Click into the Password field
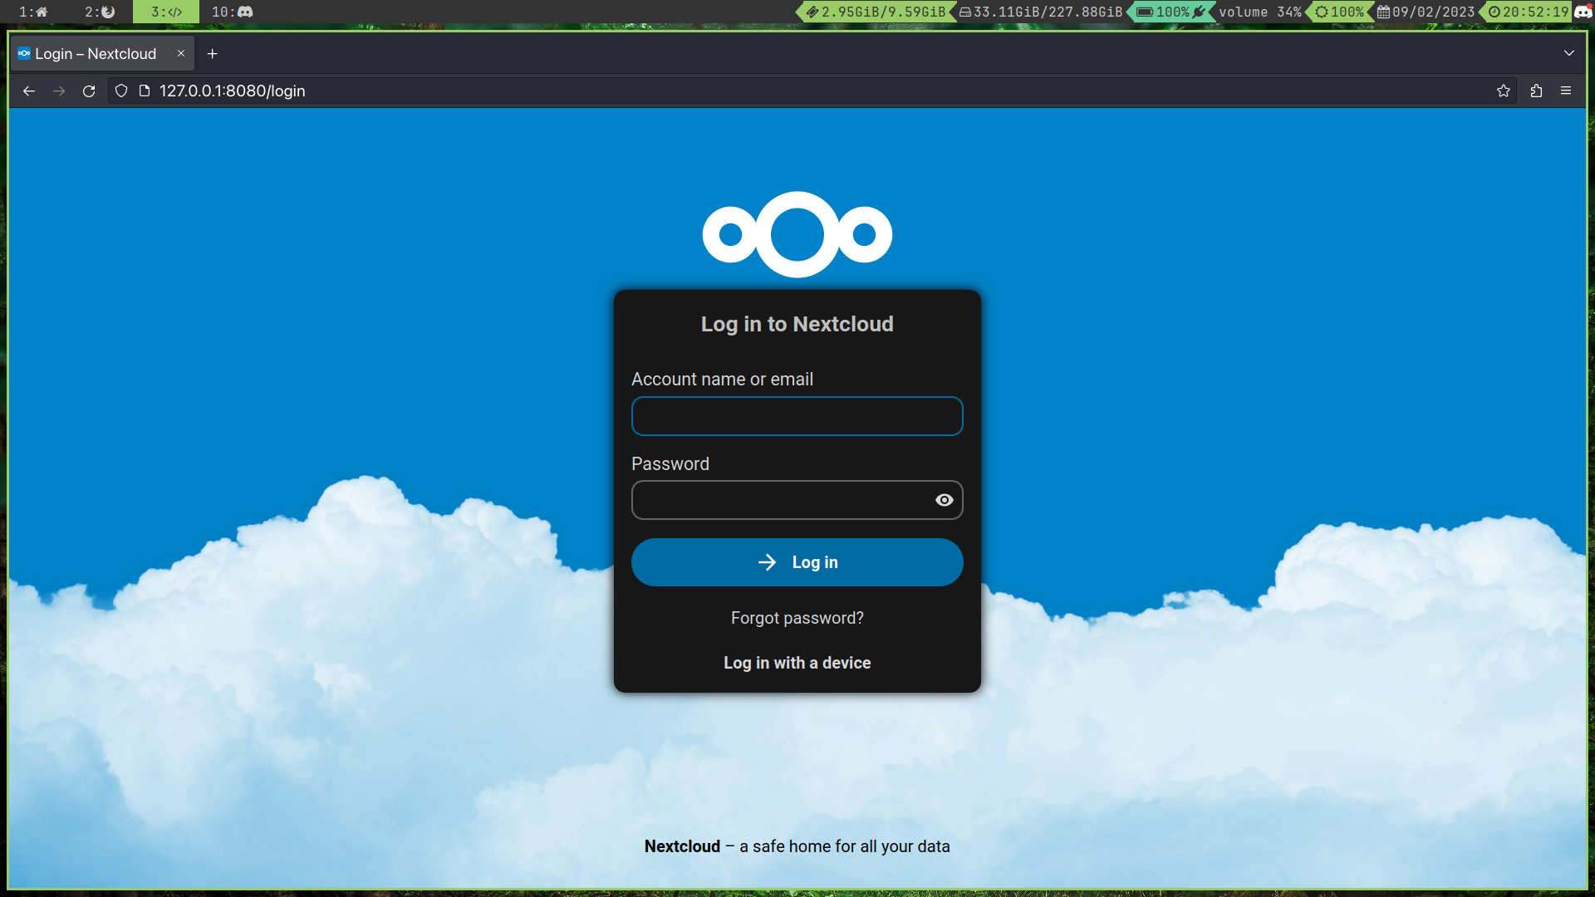1595x897 pixels. [x=781, y=500]
